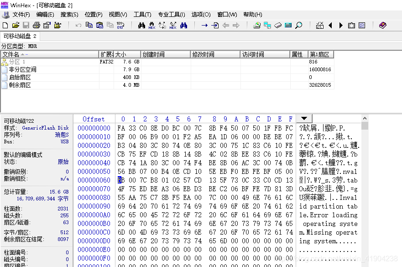Click the Offset column header
Viewport: 402px width, 267px height.
click(x=94, y=119)
